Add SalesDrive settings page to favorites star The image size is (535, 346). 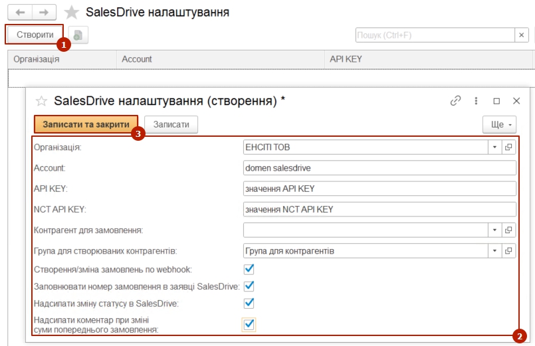pos(72,13)
